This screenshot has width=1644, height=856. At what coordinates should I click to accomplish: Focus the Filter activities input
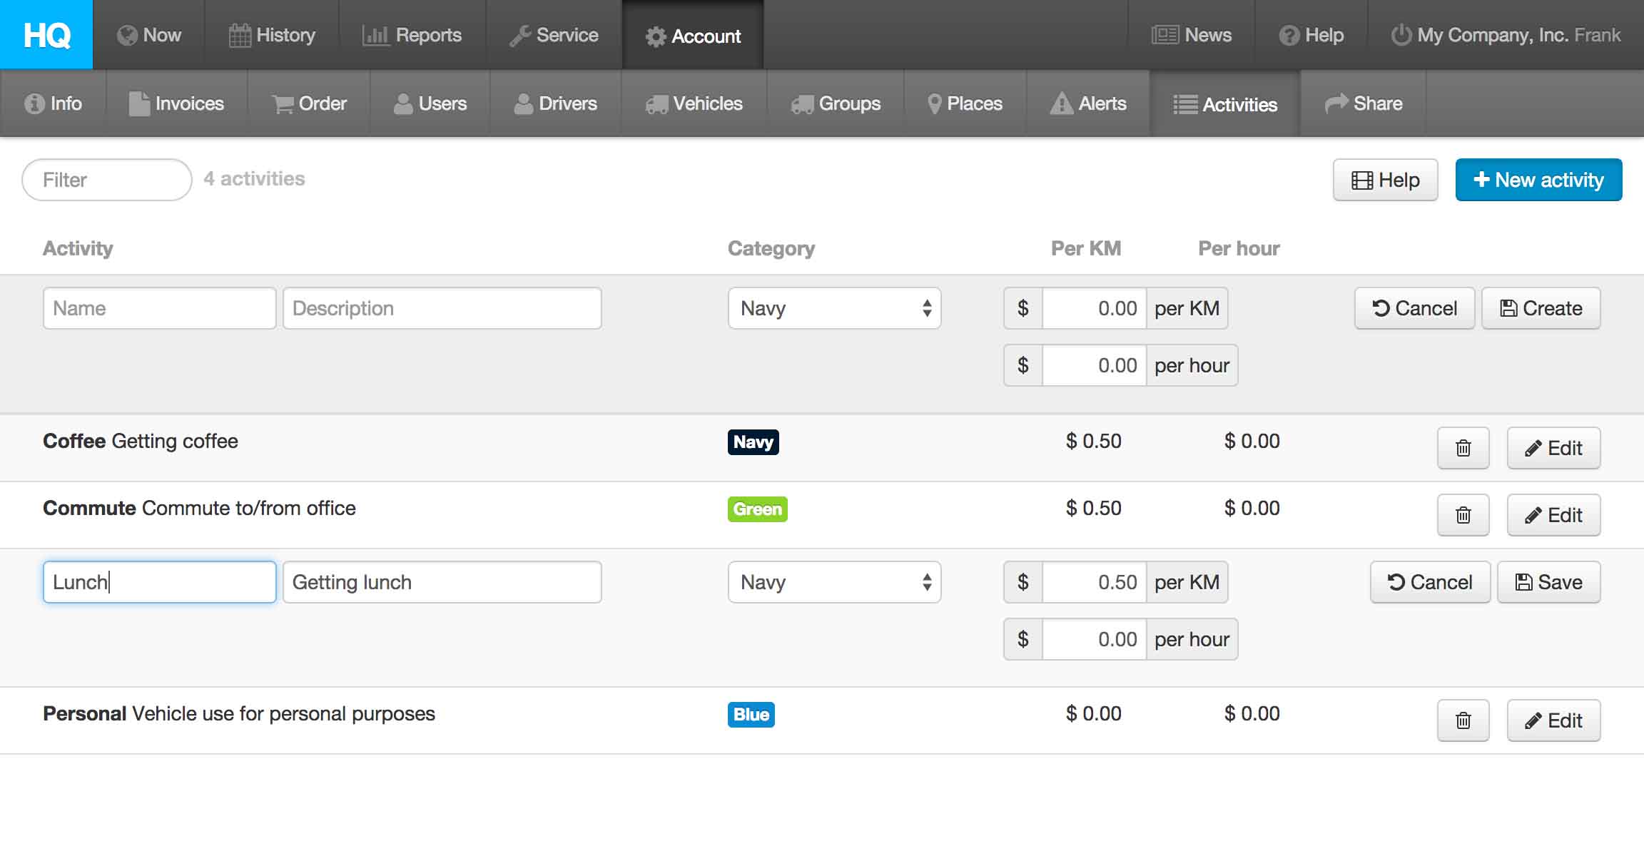point(107,180)
